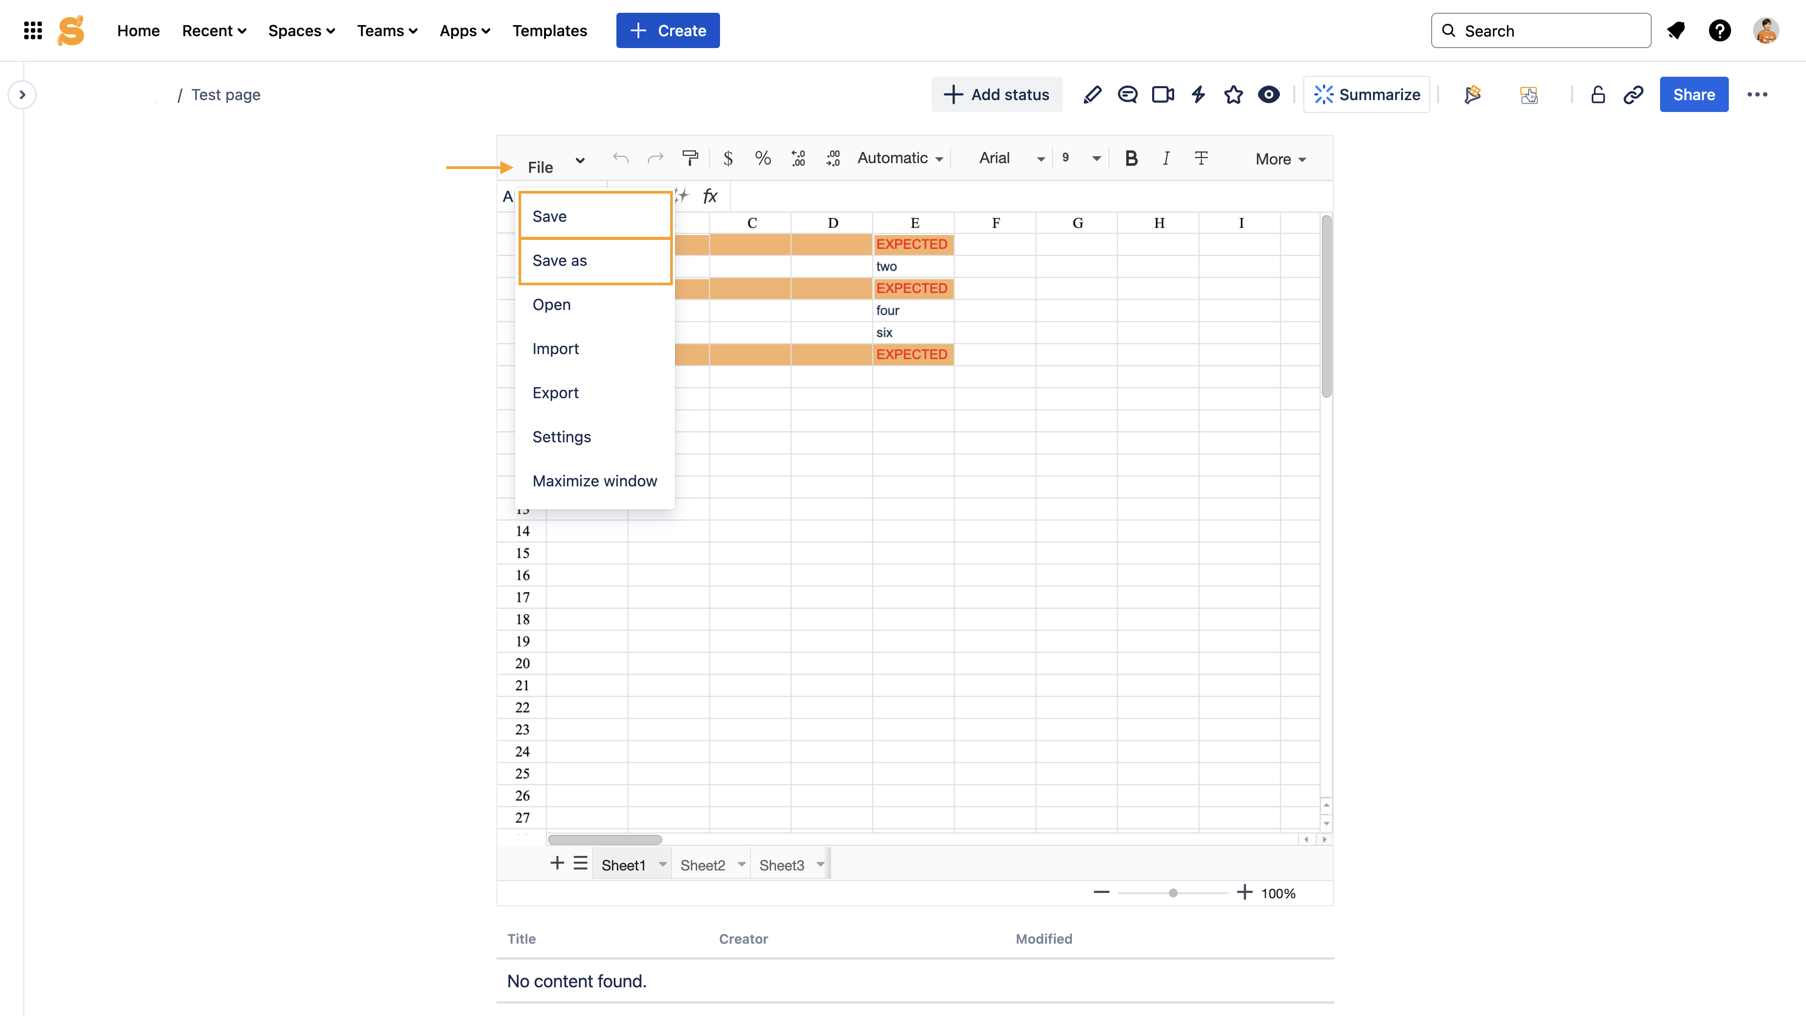The height and width of the screenshot is (1016, 1806).
Task: Click the strikethrough text icon
Action: point(1201,158)
